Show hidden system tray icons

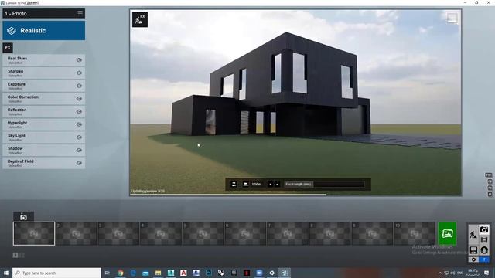[440, 273]
